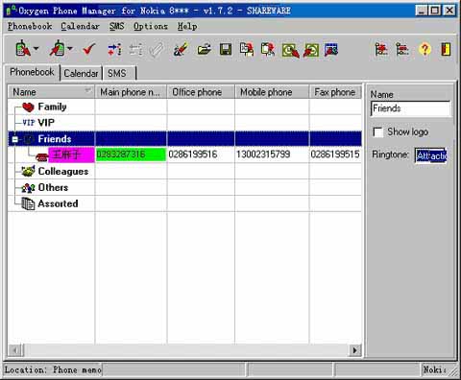This screenshot has height=380, width=461.
Task: Click the yellow question mark help icon
Action: (425, 50)
